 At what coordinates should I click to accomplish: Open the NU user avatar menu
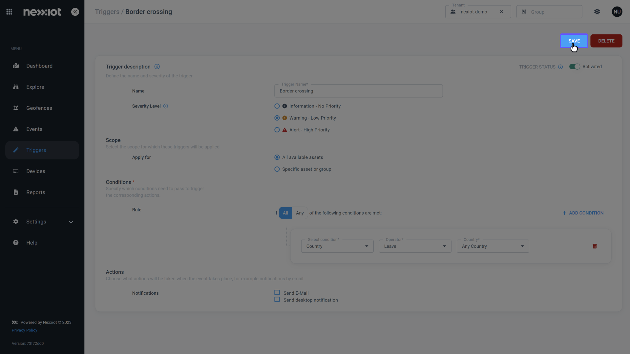click(x=617, y=12)
